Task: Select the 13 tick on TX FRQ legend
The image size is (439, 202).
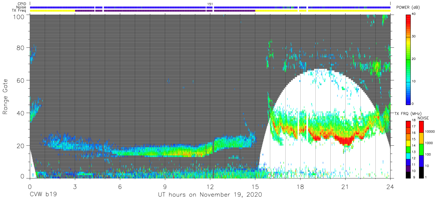Action: (x=414, y=152)
